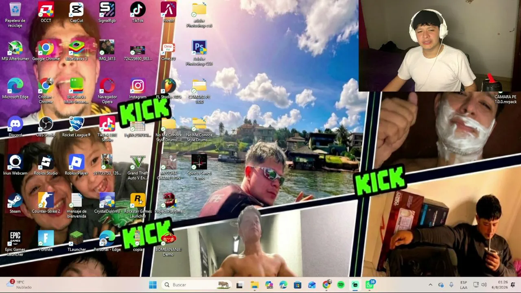Select the TikTok LIVE Studio shortcut
The height and width of the screenshot is (293, 521).
click(x=107, y=129)
